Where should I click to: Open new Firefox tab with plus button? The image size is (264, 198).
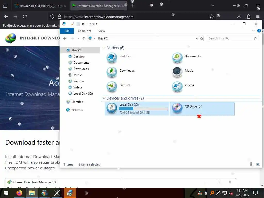pos(133,6)
